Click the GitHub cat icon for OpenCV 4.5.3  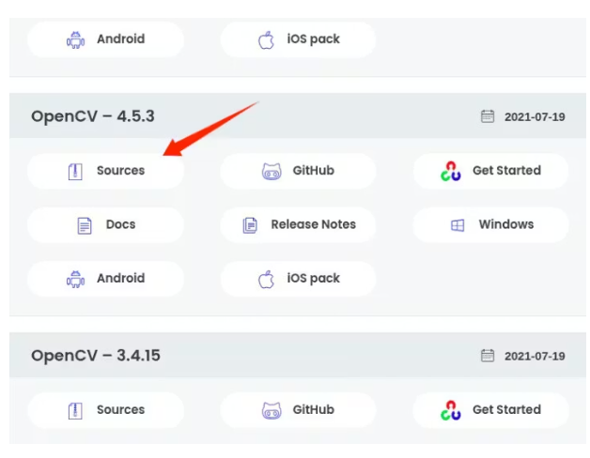pos(272,172)
